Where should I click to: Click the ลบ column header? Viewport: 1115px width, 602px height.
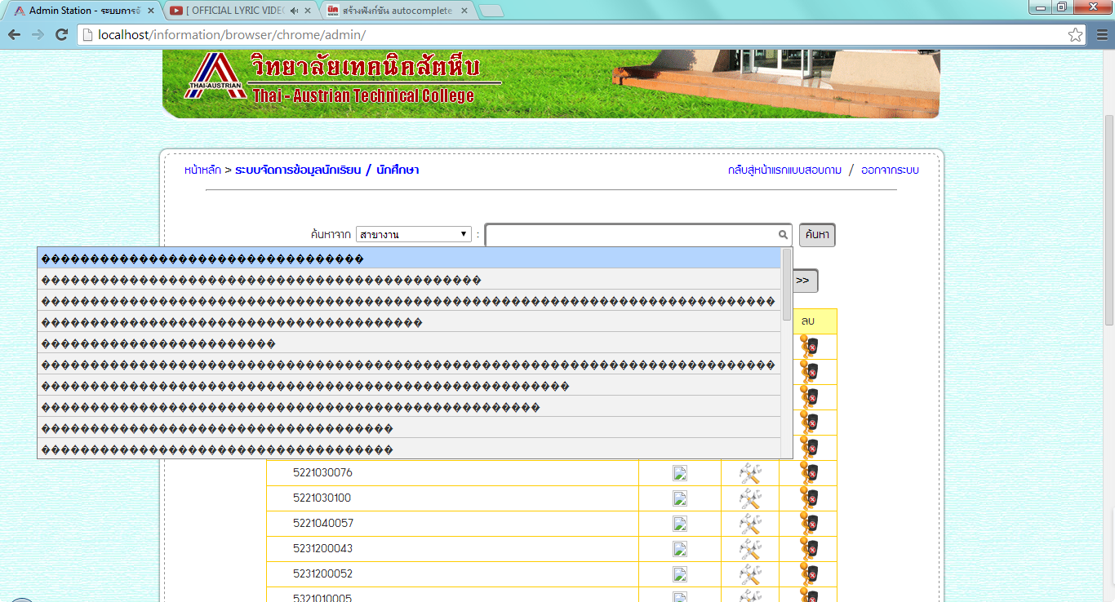coord(808,321)
